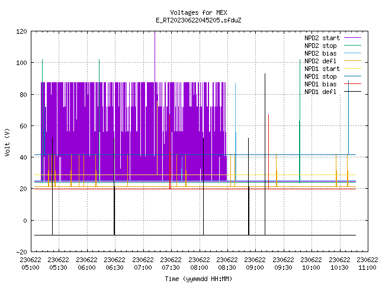Click the purple NPD2 start legend line
This screenshot has height=284, width=379.
[x=352, y=38]
